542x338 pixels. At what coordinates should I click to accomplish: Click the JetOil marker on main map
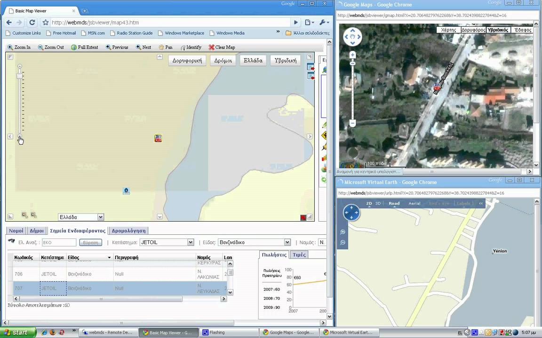click(158, 138)
